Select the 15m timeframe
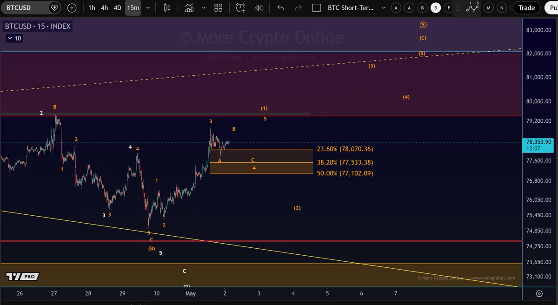 coord(133,8)
